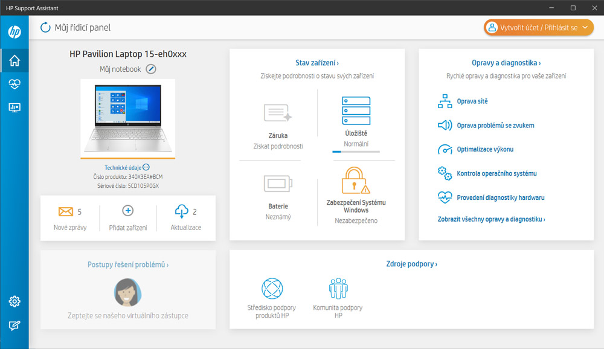Click the HP Pavilion laptop image
Screen dimensions: 604x349
pos(128,118)
